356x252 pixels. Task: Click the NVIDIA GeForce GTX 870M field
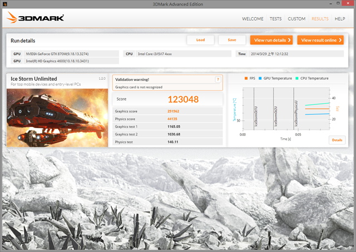(x=71, y=54)
